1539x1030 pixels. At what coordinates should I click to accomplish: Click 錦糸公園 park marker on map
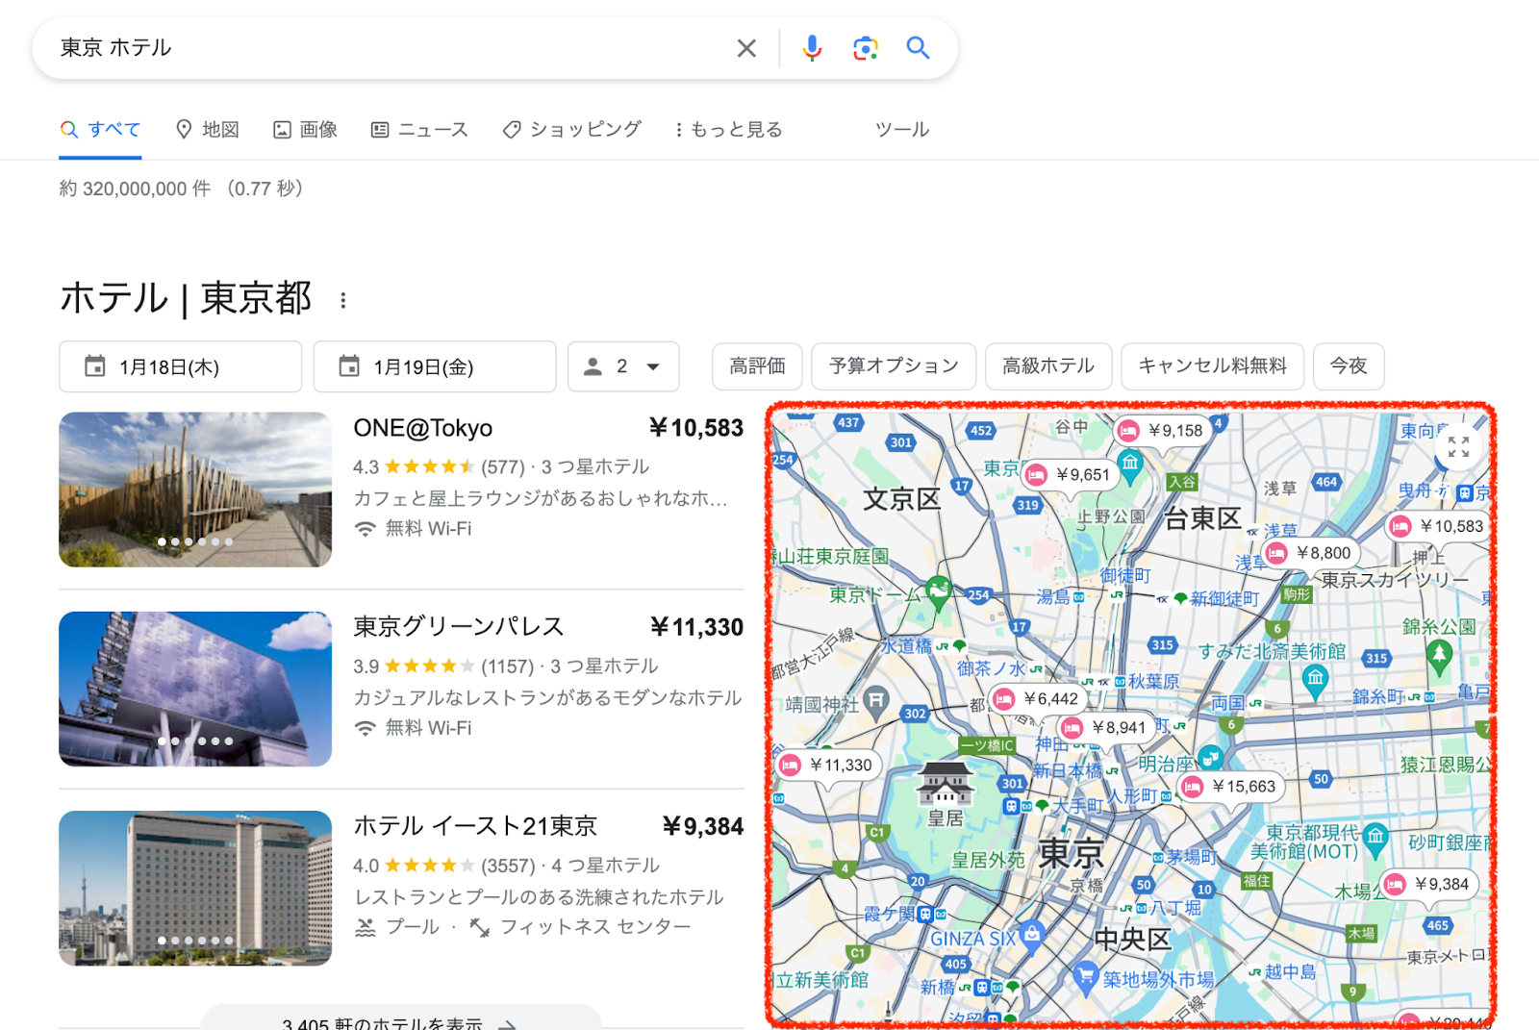(x=1439, y=657)
